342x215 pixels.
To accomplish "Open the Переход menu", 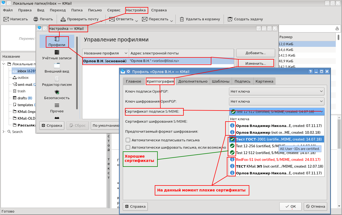I will tap(58, 10).
